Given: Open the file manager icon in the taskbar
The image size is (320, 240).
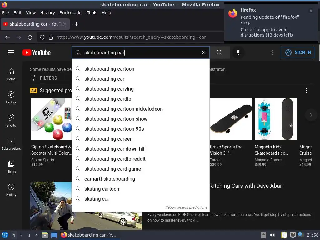Looking at the screenshot, I should [45, 235].
